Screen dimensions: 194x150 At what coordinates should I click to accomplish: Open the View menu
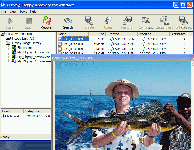tap(13, 11)
